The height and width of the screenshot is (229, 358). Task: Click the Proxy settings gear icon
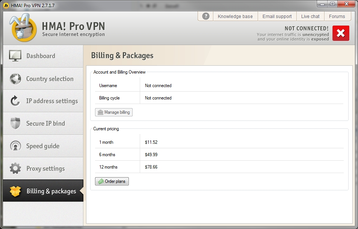click(15, 168)
